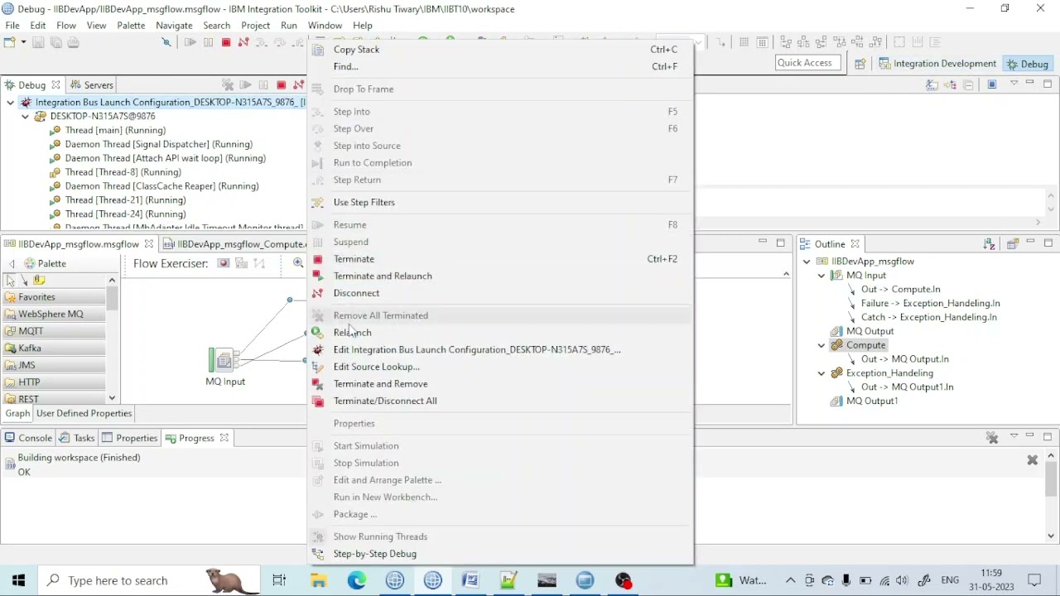Collapse the Palette using left arrow
1060x596 pixels.
click(11, 263)
